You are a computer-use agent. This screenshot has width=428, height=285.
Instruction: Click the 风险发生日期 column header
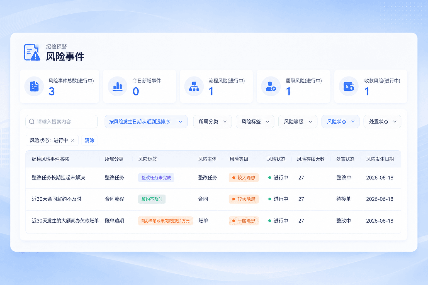(x=380, y=159)
